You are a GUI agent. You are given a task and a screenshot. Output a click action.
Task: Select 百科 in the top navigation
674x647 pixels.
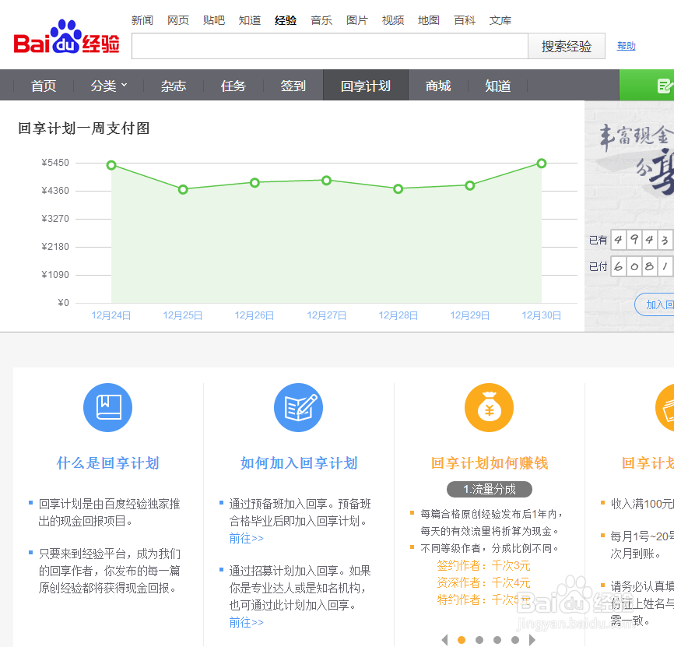[x=465, y=20]
